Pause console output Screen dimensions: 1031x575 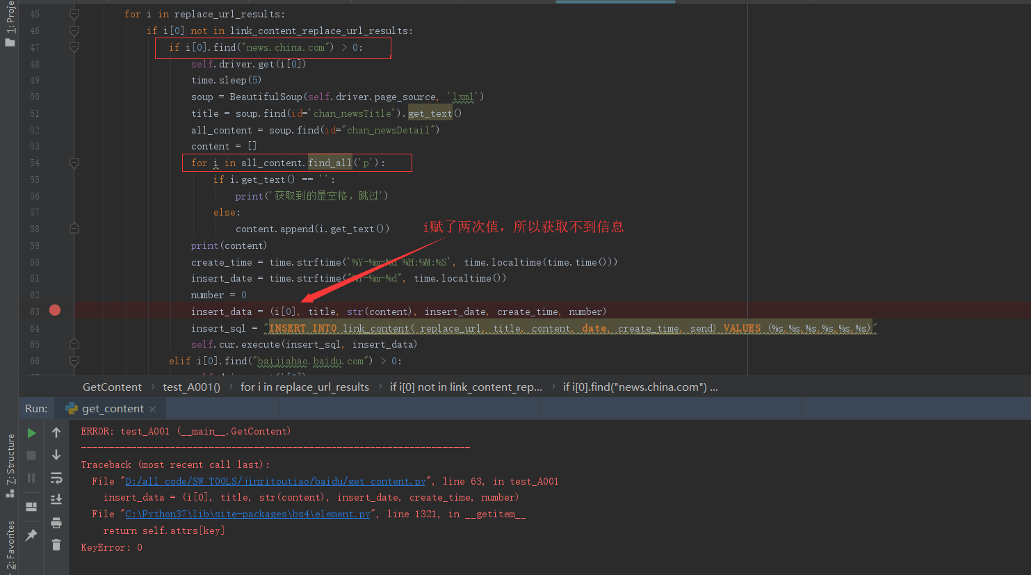pos(31,478)
